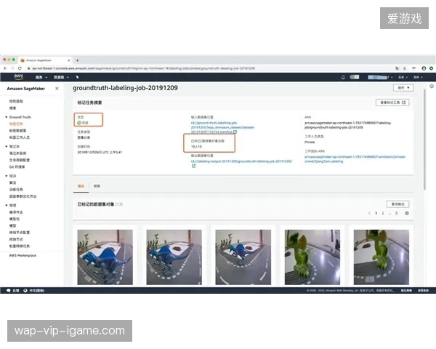Open Git 存储库 in sidebar
Screen dimensions: 436x349
click(x=17, y=167)
